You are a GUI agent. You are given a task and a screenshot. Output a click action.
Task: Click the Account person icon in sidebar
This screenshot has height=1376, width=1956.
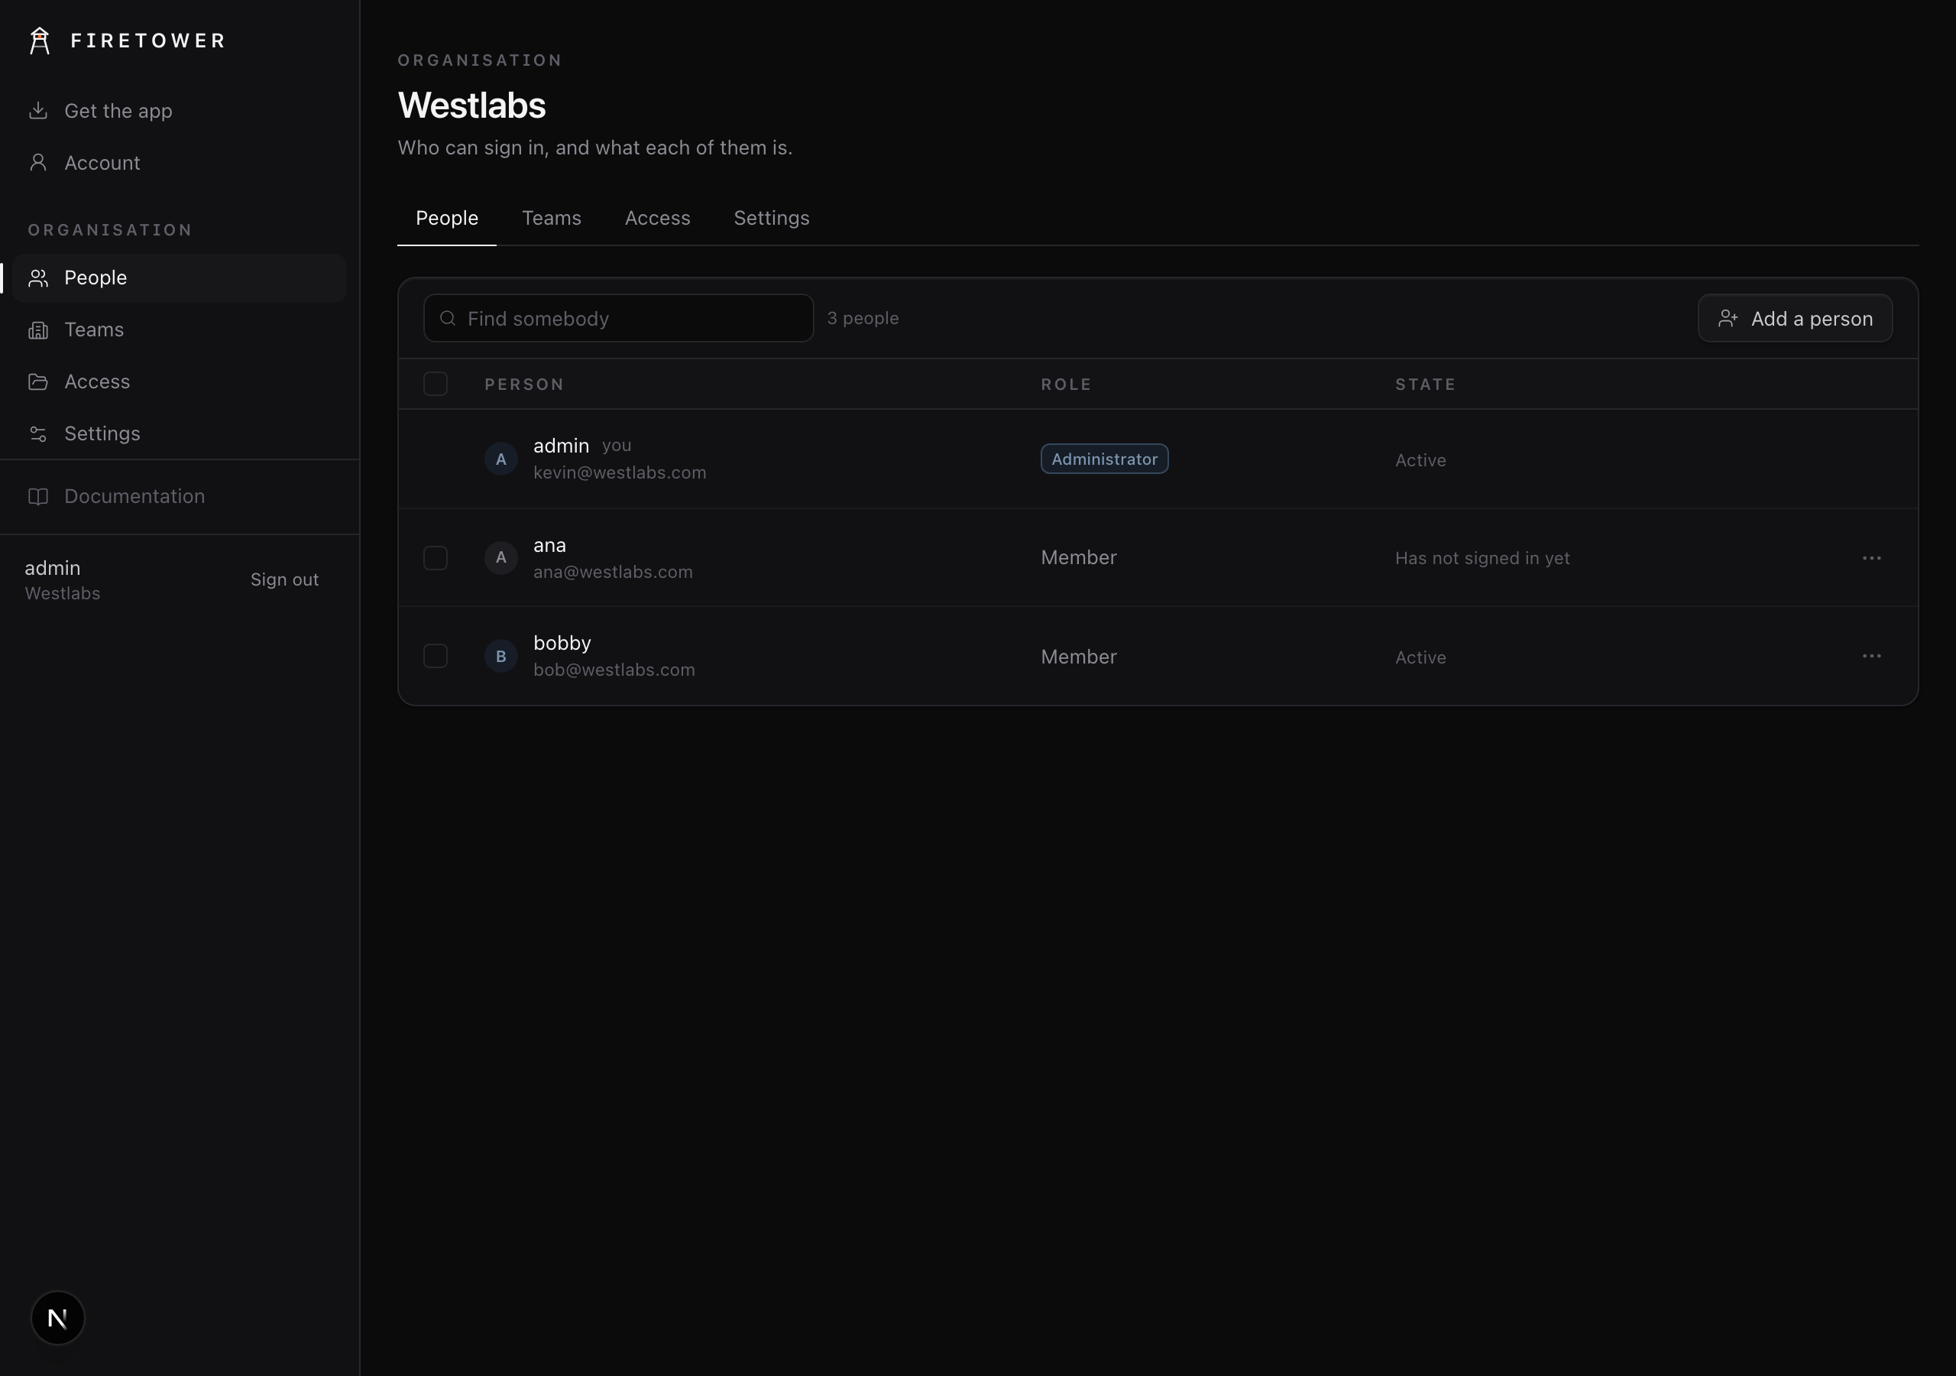pyautogui.click(x=37, y=163)
